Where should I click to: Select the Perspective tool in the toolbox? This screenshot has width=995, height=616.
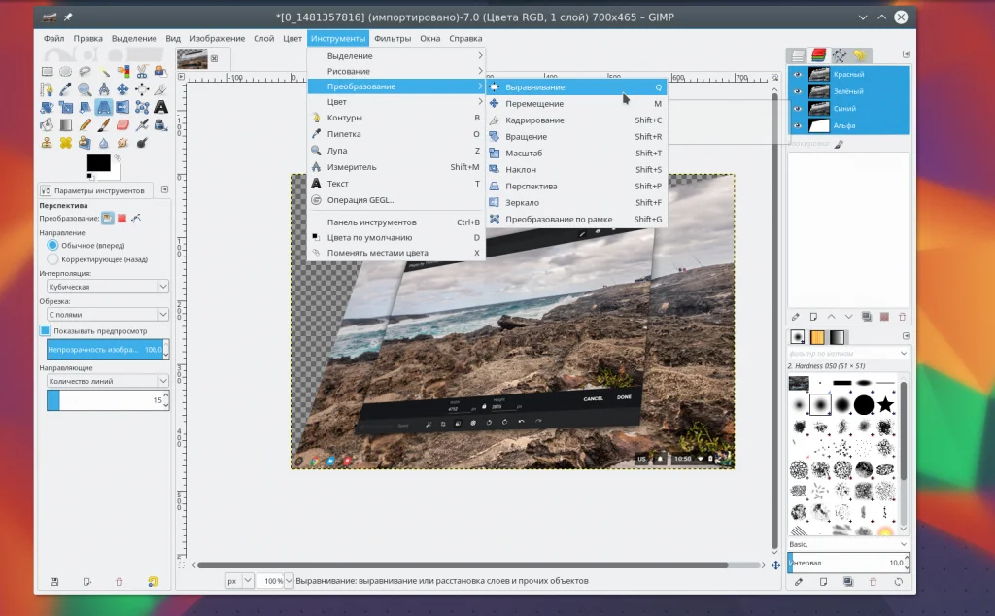tap(104, 107)
